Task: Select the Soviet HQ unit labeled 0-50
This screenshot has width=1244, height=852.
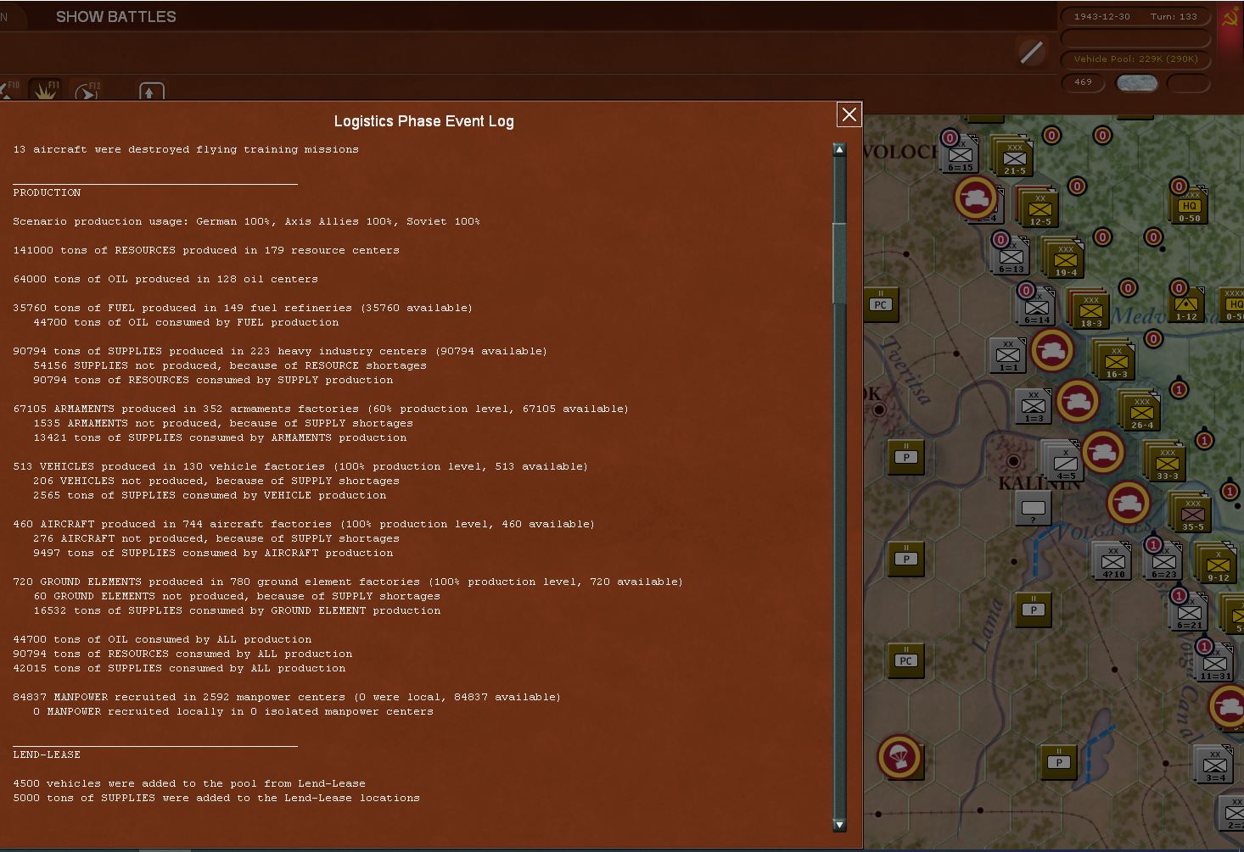Action: click(x=1189, y=205)
